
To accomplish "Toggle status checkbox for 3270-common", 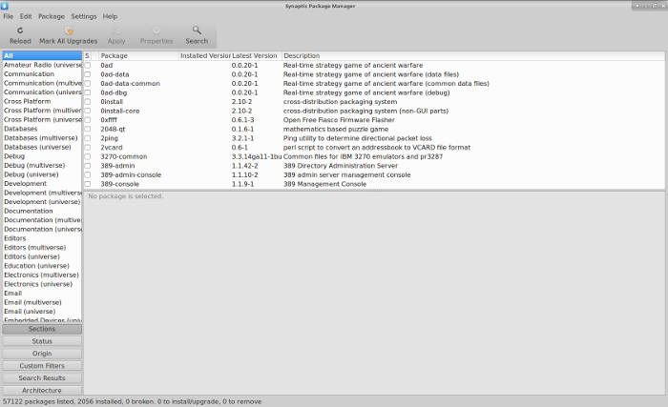I will (x=88, y=156).
